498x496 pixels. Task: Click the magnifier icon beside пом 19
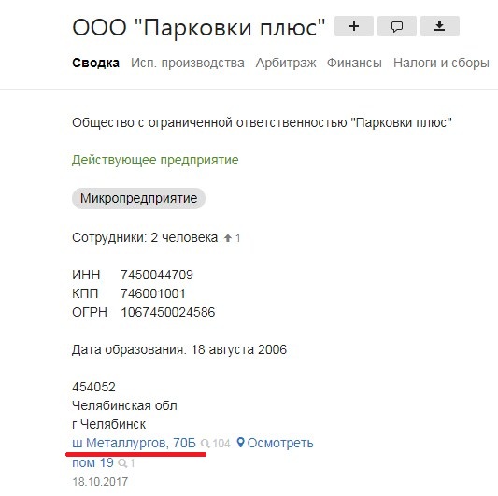pos(122,463)
